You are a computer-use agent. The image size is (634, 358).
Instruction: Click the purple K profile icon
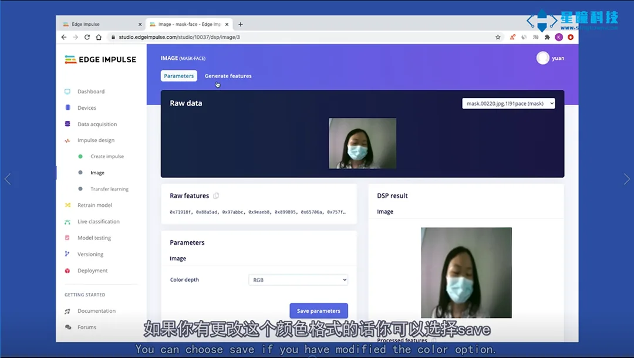(x=559, y=37)
